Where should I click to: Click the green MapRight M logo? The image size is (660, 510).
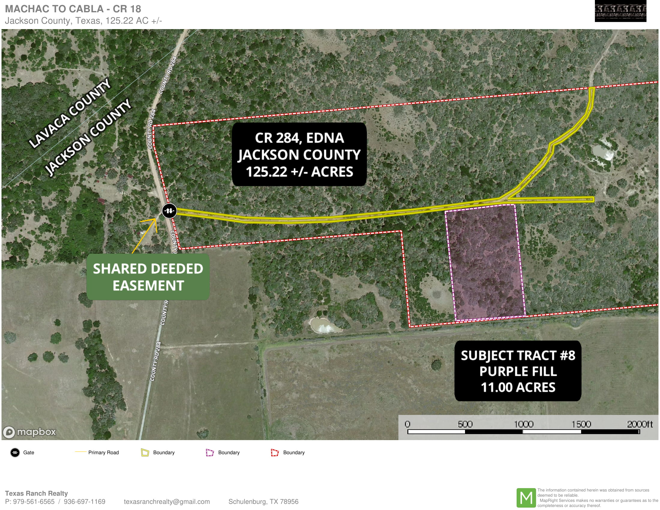pos(526,498)
